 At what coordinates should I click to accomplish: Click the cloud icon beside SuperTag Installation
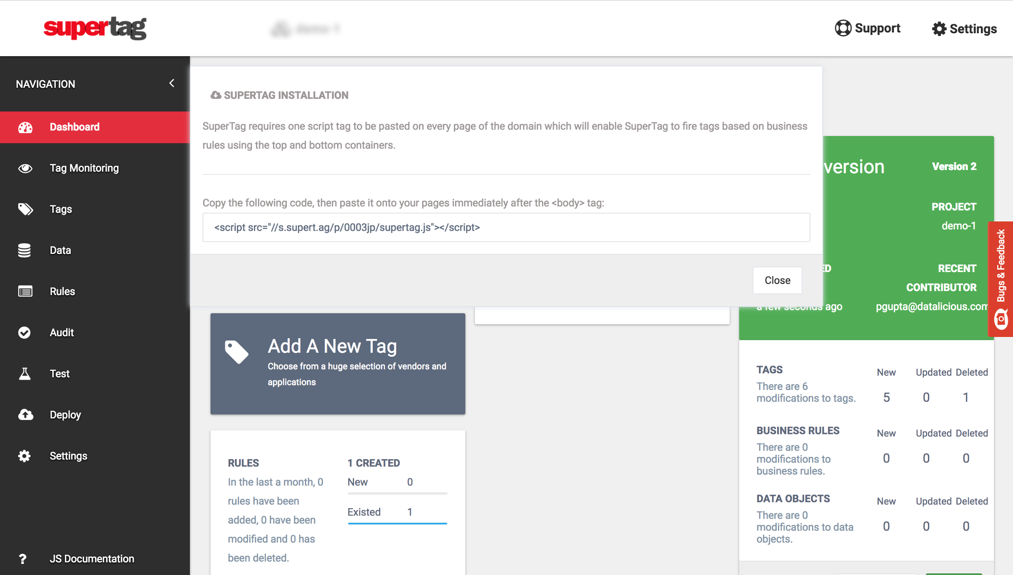[216, 95]
